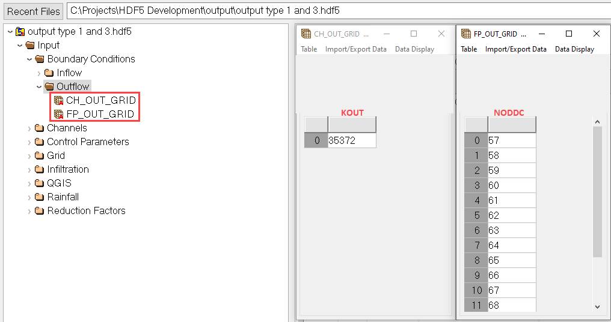Click the HDF5 file icon at tree root
Screen dimensions: 611x322
tap(20, 32)
